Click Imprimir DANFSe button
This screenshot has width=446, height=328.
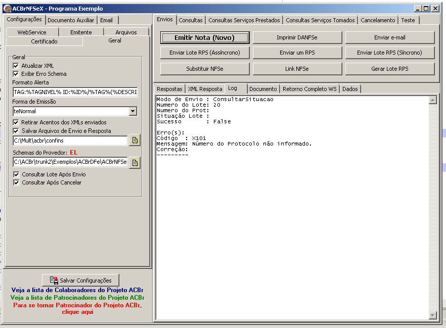297,37
